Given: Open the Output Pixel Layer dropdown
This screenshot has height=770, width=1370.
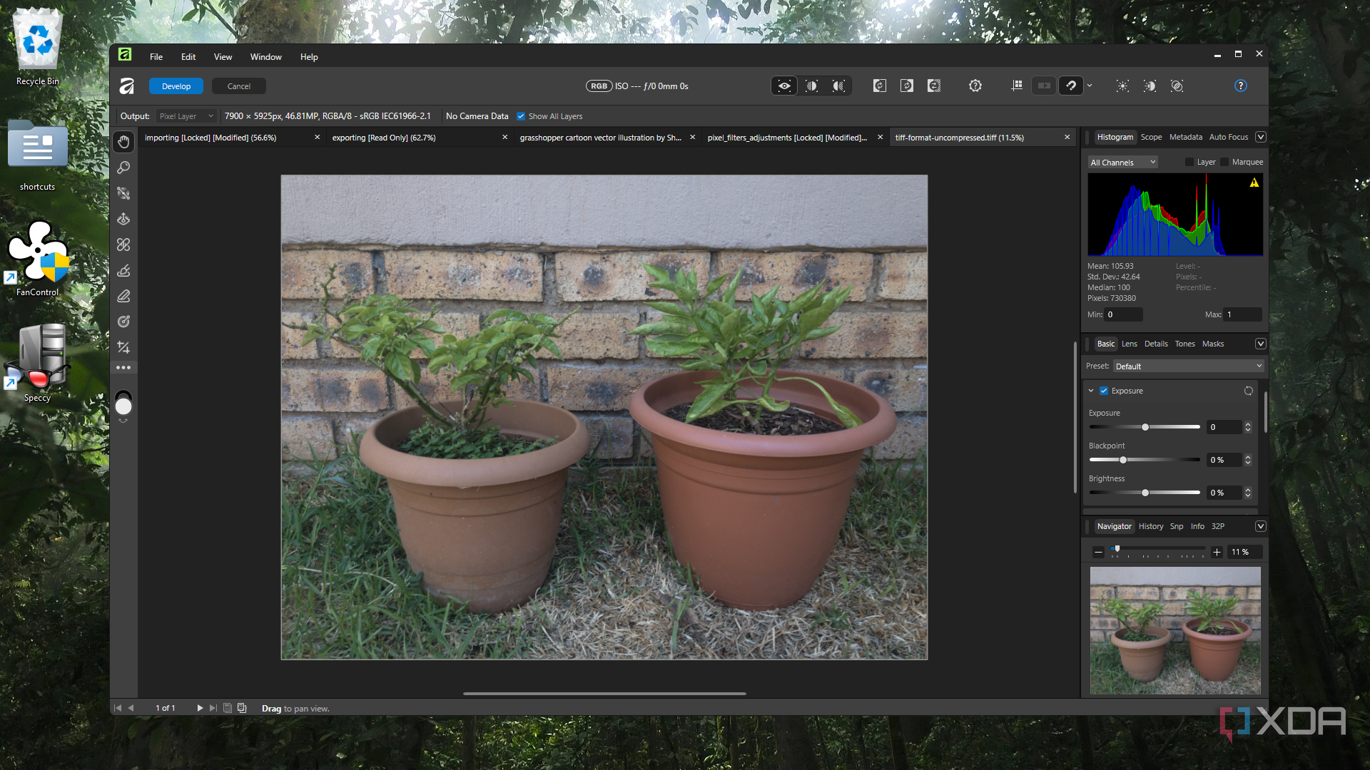Looking at the screenshot, I should (186, 116).
